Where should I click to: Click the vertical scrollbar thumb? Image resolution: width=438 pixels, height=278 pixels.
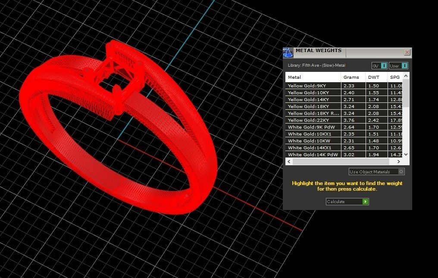pos(406,93)
